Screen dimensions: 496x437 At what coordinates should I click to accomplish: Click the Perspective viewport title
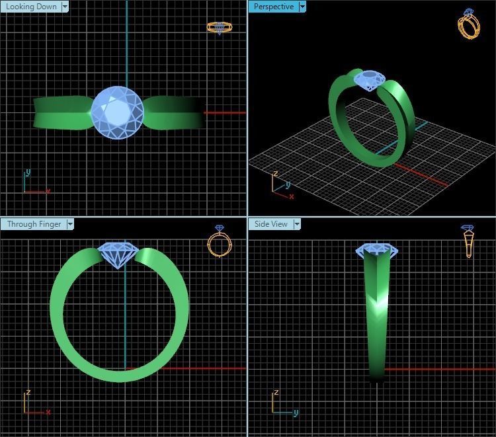point(274,7)
